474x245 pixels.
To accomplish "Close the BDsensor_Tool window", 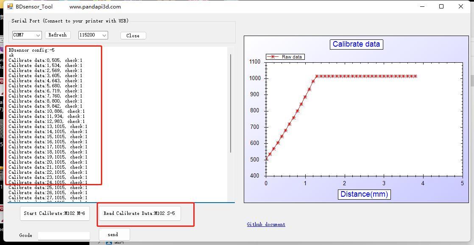I will pyautogui.click(x=461, y=6).
